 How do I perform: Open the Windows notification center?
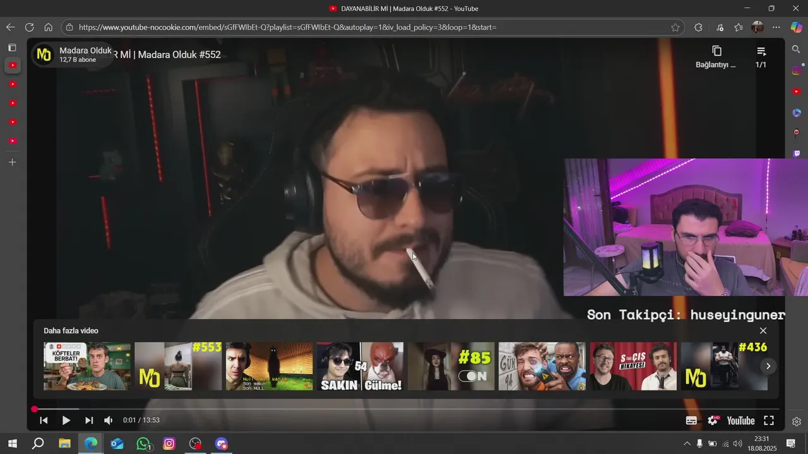(790, 444)
